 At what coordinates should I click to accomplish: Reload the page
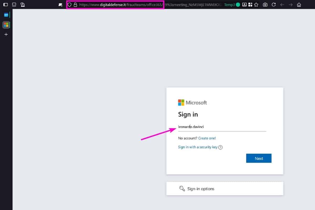point(274,5)
